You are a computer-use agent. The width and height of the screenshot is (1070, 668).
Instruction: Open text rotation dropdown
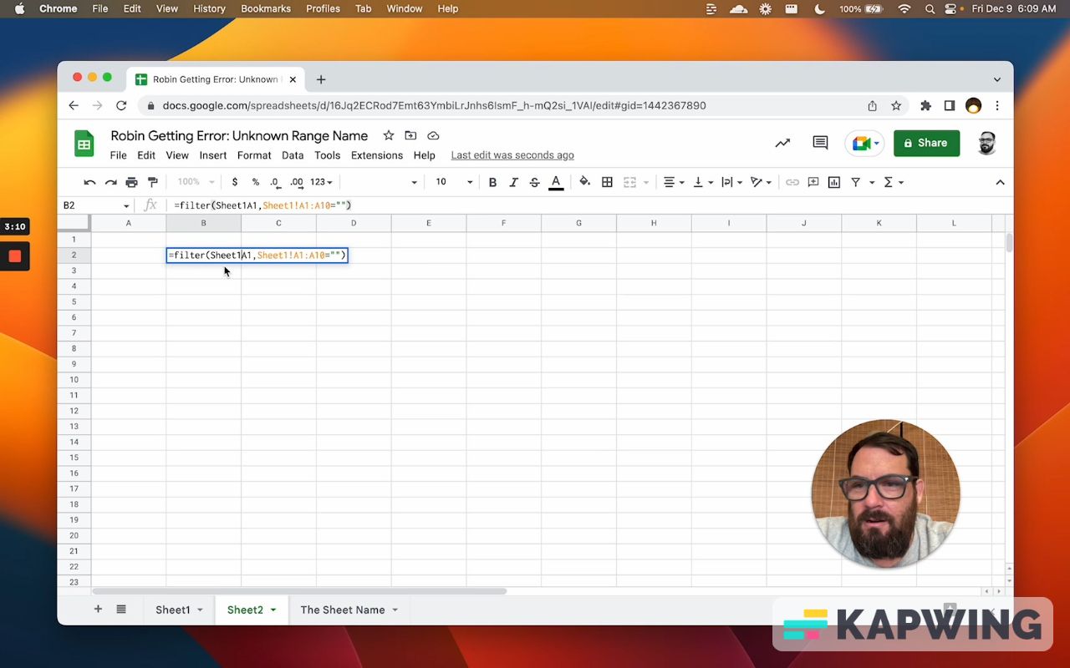(x=762, y=182)
